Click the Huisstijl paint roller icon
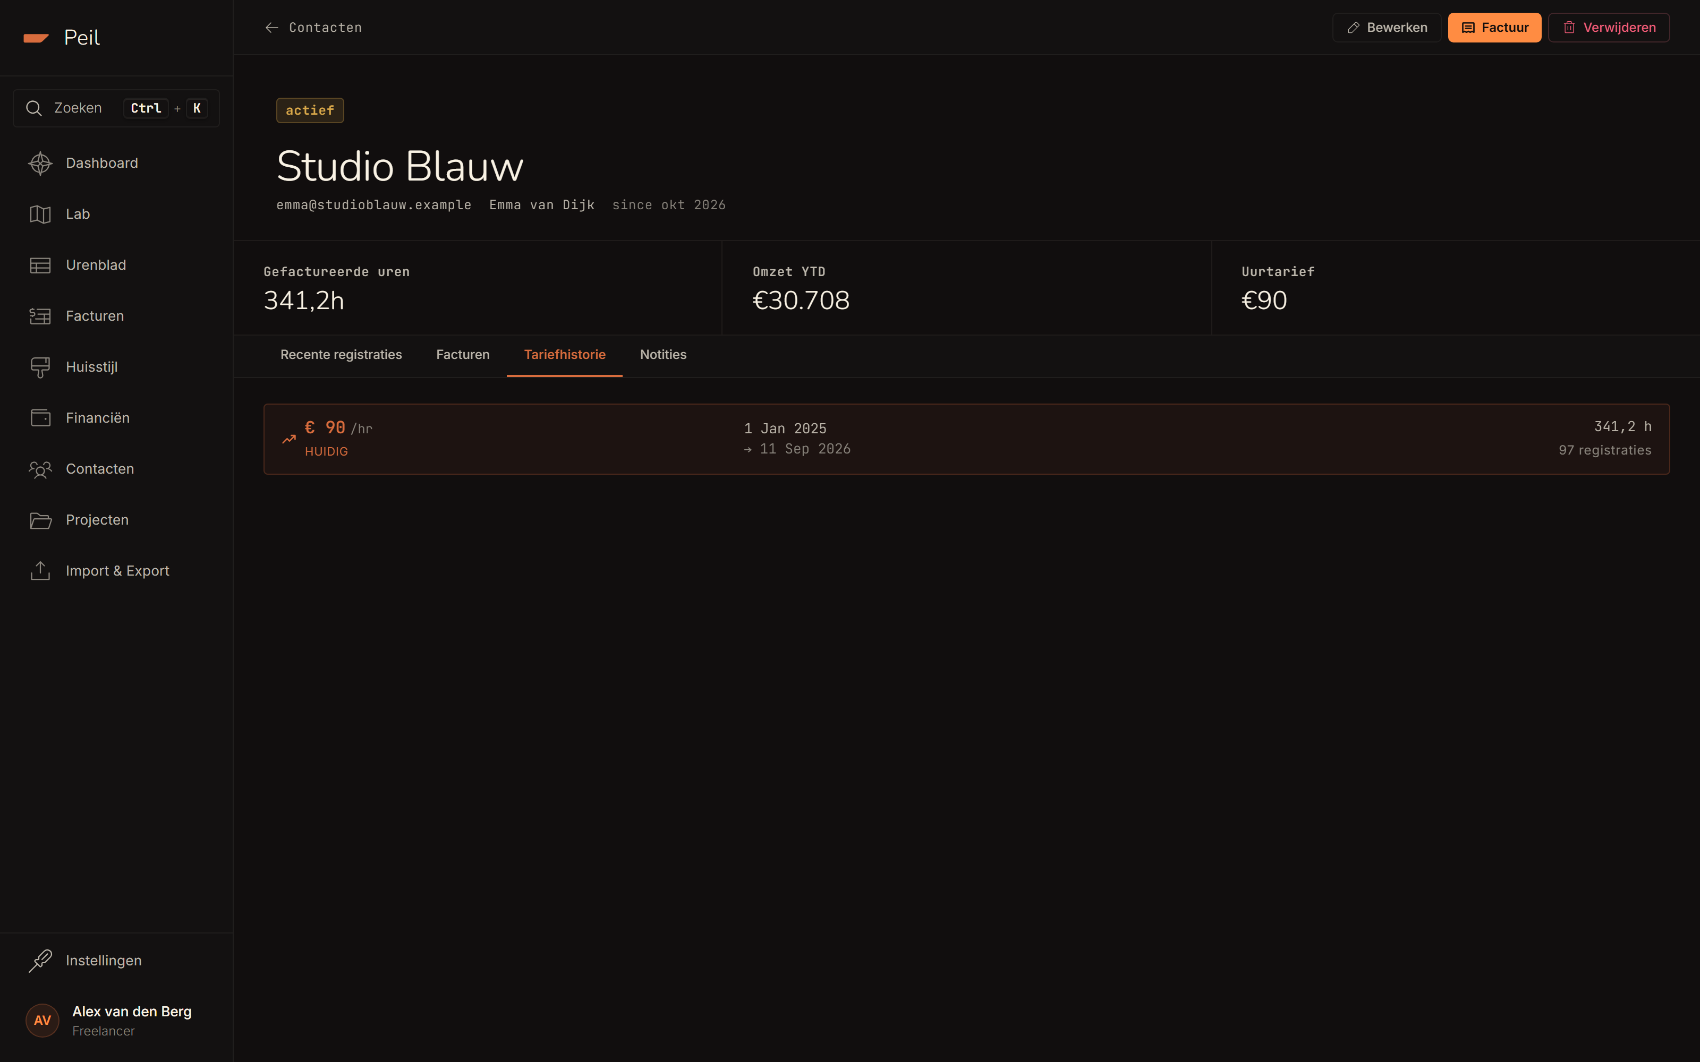Screen dimensions: 1700x1062 click(40, 367)
